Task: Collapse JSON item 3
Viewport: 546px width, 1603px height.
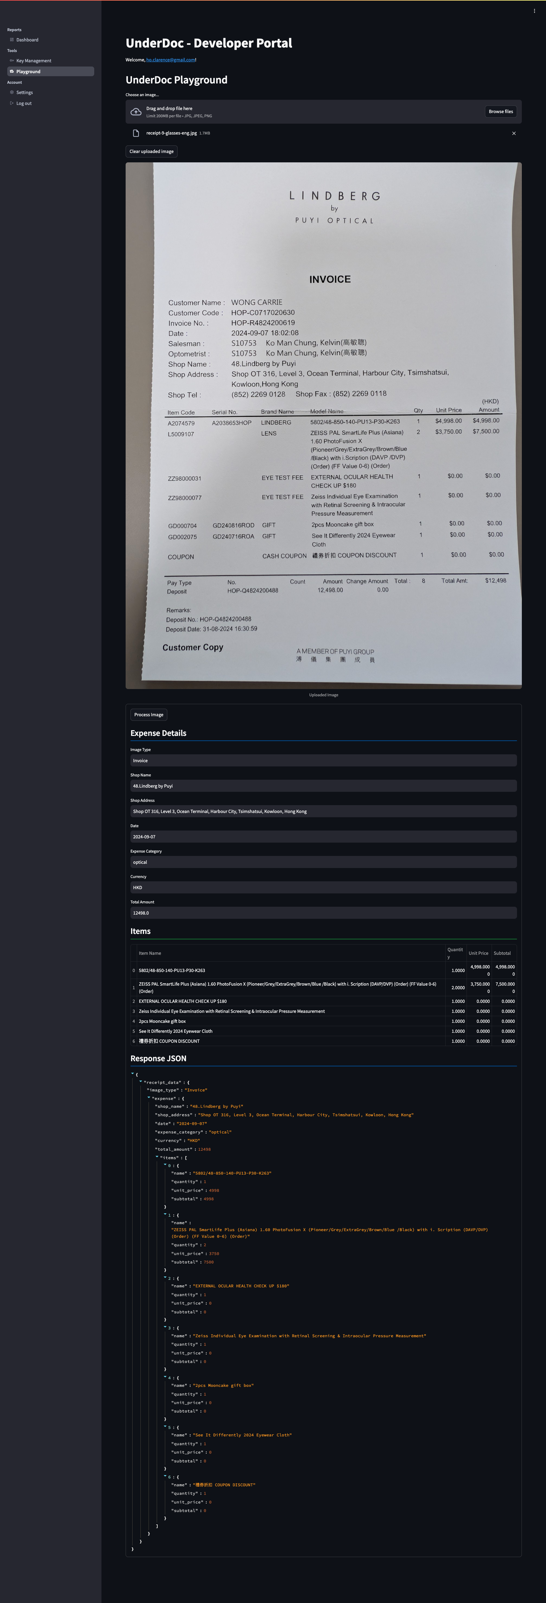Action: click(165, 1327)
